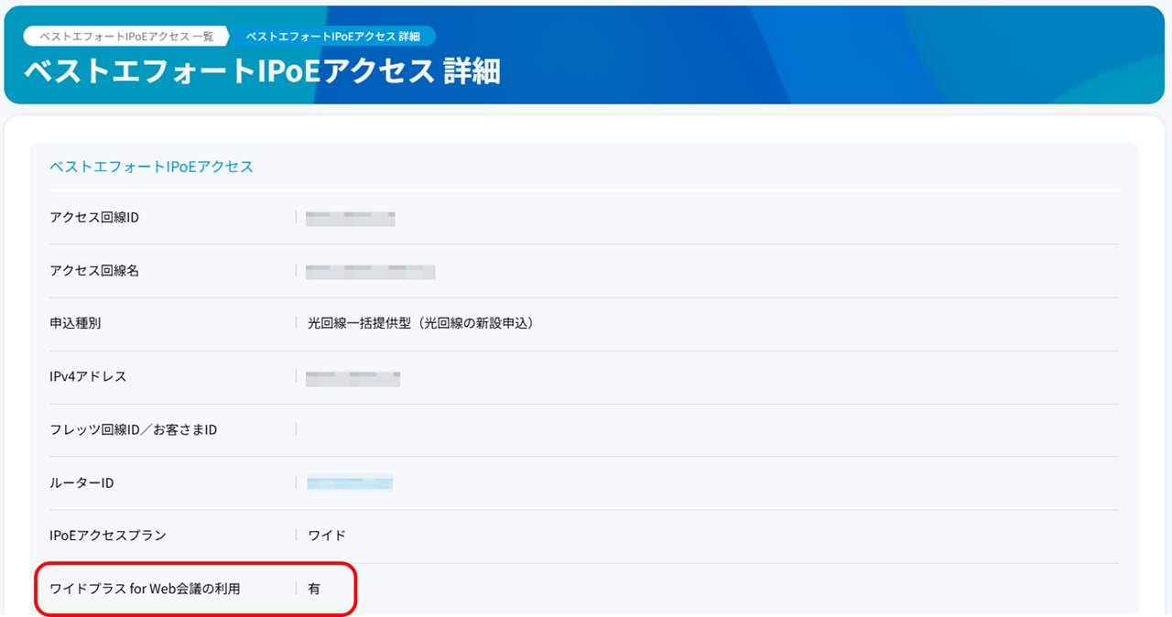
Task: Click the blurred アクセス回線ID value
Action: (x=351, y=218)
